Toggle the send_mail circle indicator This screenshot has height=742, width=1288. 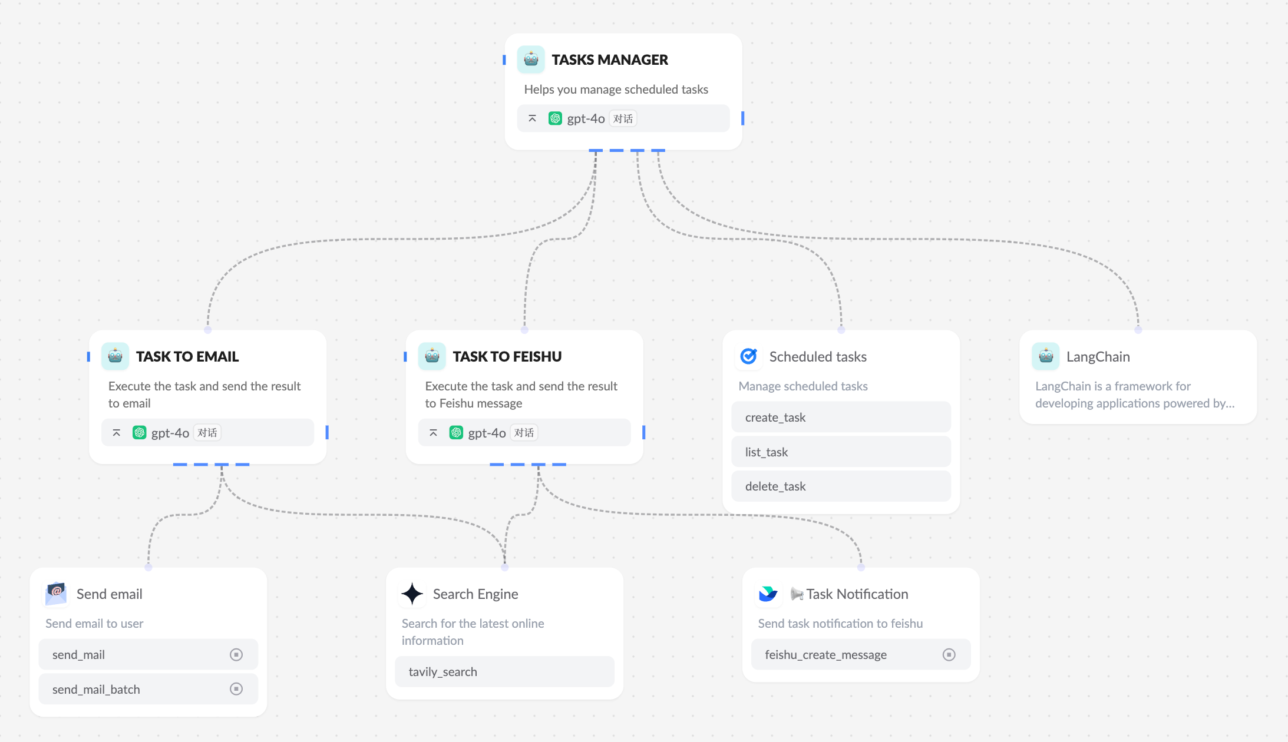236,655
